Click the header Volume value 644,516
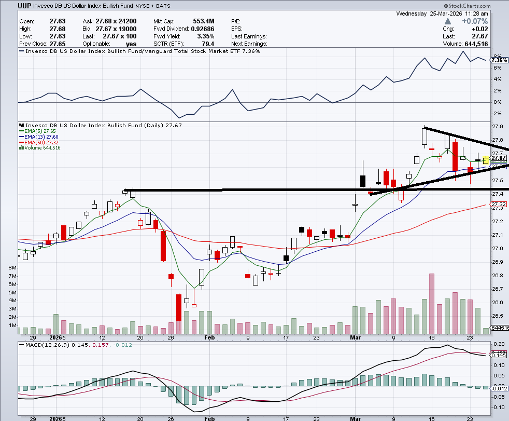509x421 pixels. click(x=476, y=44)
